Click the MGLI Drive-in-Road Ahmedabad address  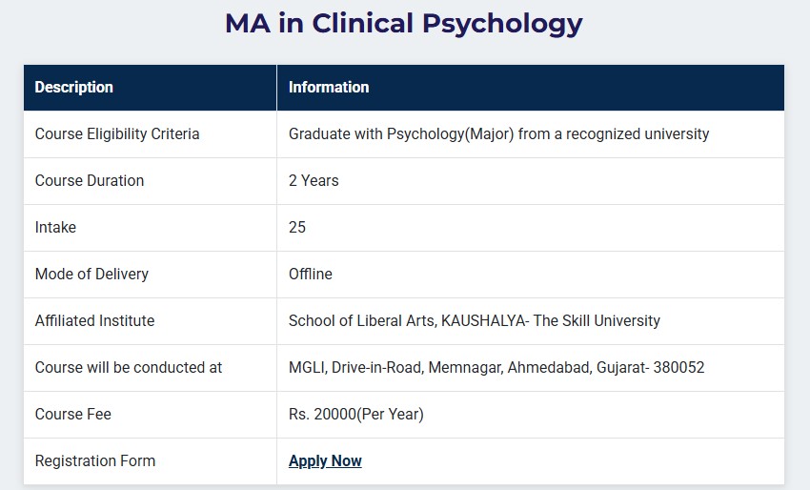pos(496,368)
